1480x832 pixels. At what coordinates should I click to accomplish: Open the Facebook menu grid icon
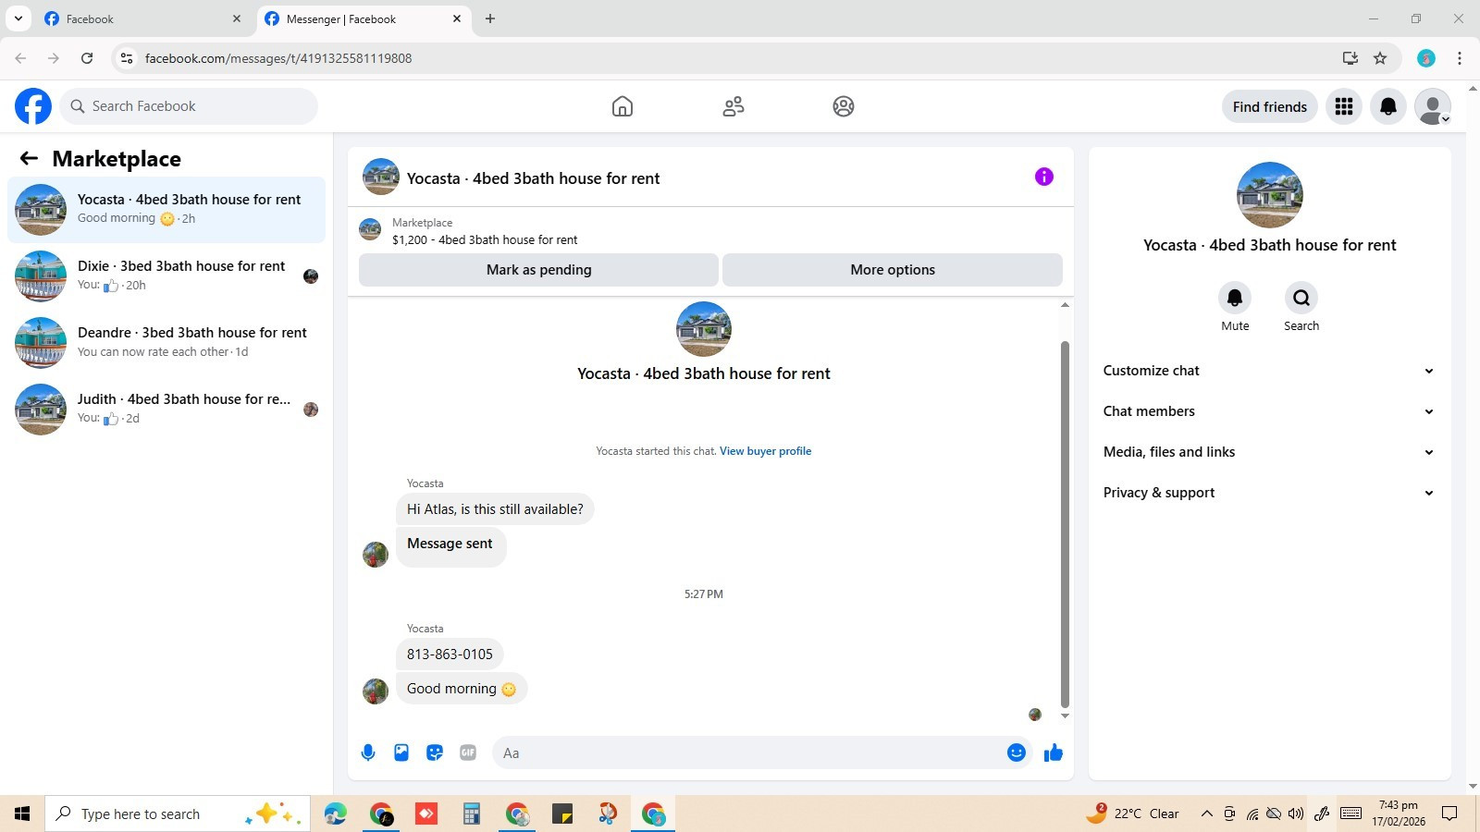[x=1344, y=106]
